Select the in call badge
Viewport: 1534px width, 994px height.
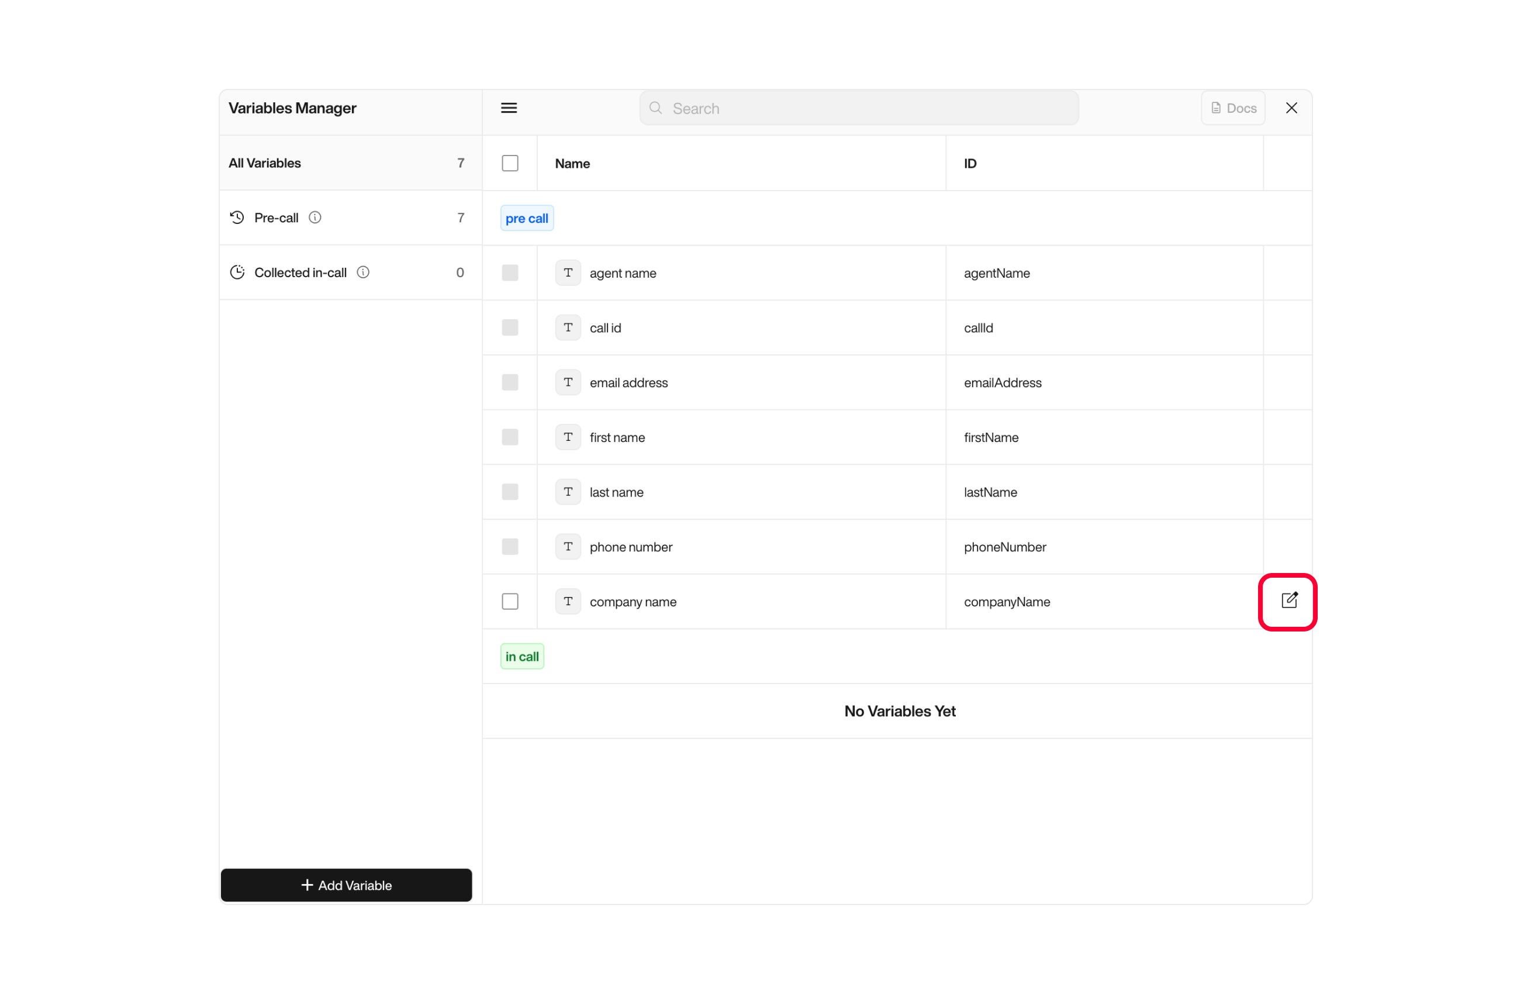click(x=521, y=655)
